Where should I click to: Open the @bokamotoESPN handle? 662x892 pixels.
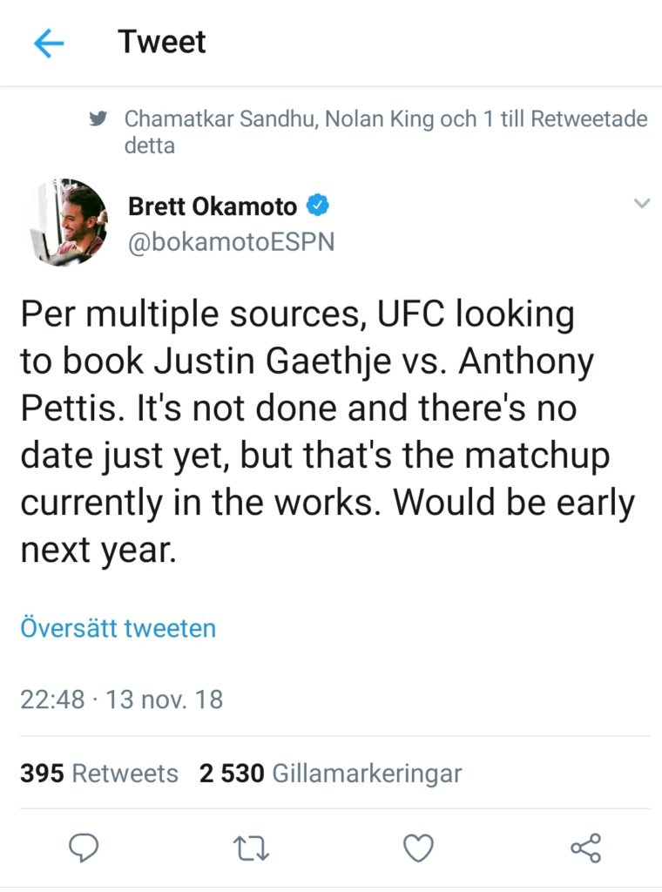click(231, 242)
